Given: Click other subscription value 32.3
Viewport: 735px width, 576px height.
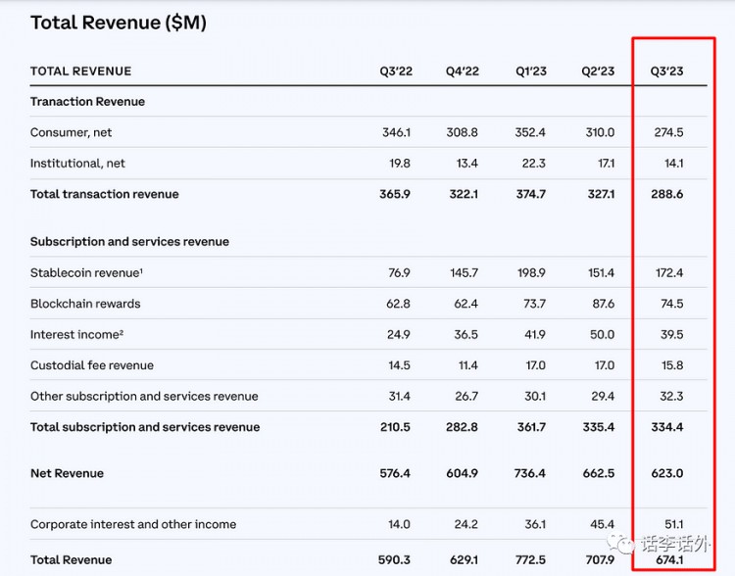Looking at the screenshot, I should click(671, 397).
